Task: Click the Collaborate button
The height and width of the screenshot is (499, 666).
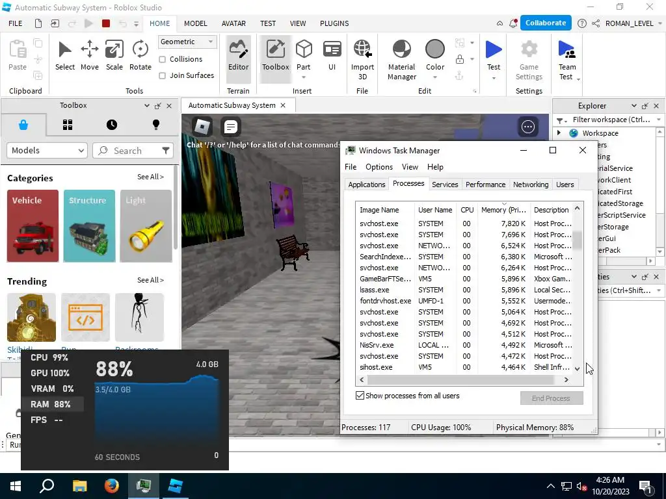Action: (x=546, y=23)
